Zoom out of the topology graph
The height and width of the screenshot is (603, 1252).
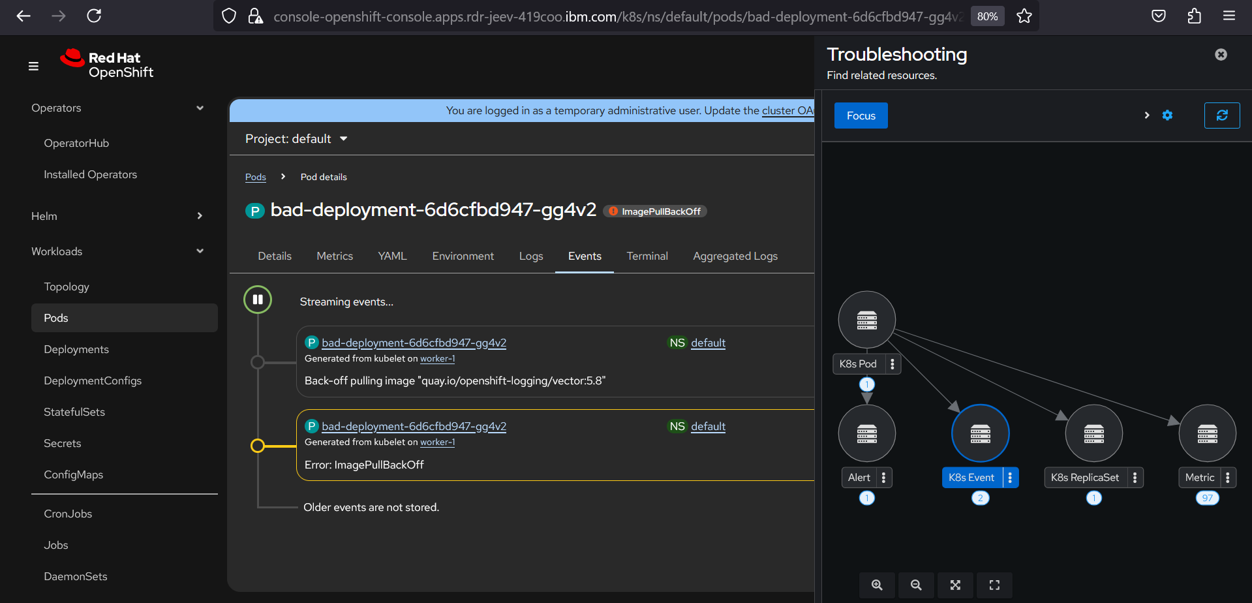[916, 585]
